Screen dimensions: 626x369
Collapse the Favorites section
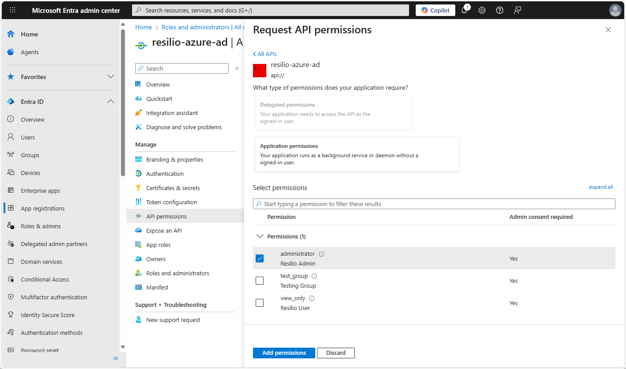tap(110, 76)
